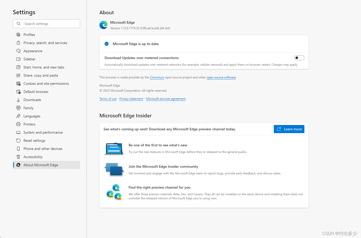Open Accessibility settings
The width and height of the screenshot is (361, 238).
click(46, 157)
